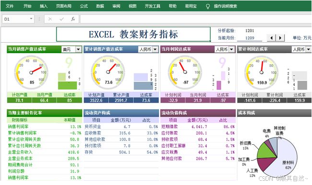Screen dimensions: 312x185
Task: Click the 计划产值 value 3522.6
Action: point(96,100)
